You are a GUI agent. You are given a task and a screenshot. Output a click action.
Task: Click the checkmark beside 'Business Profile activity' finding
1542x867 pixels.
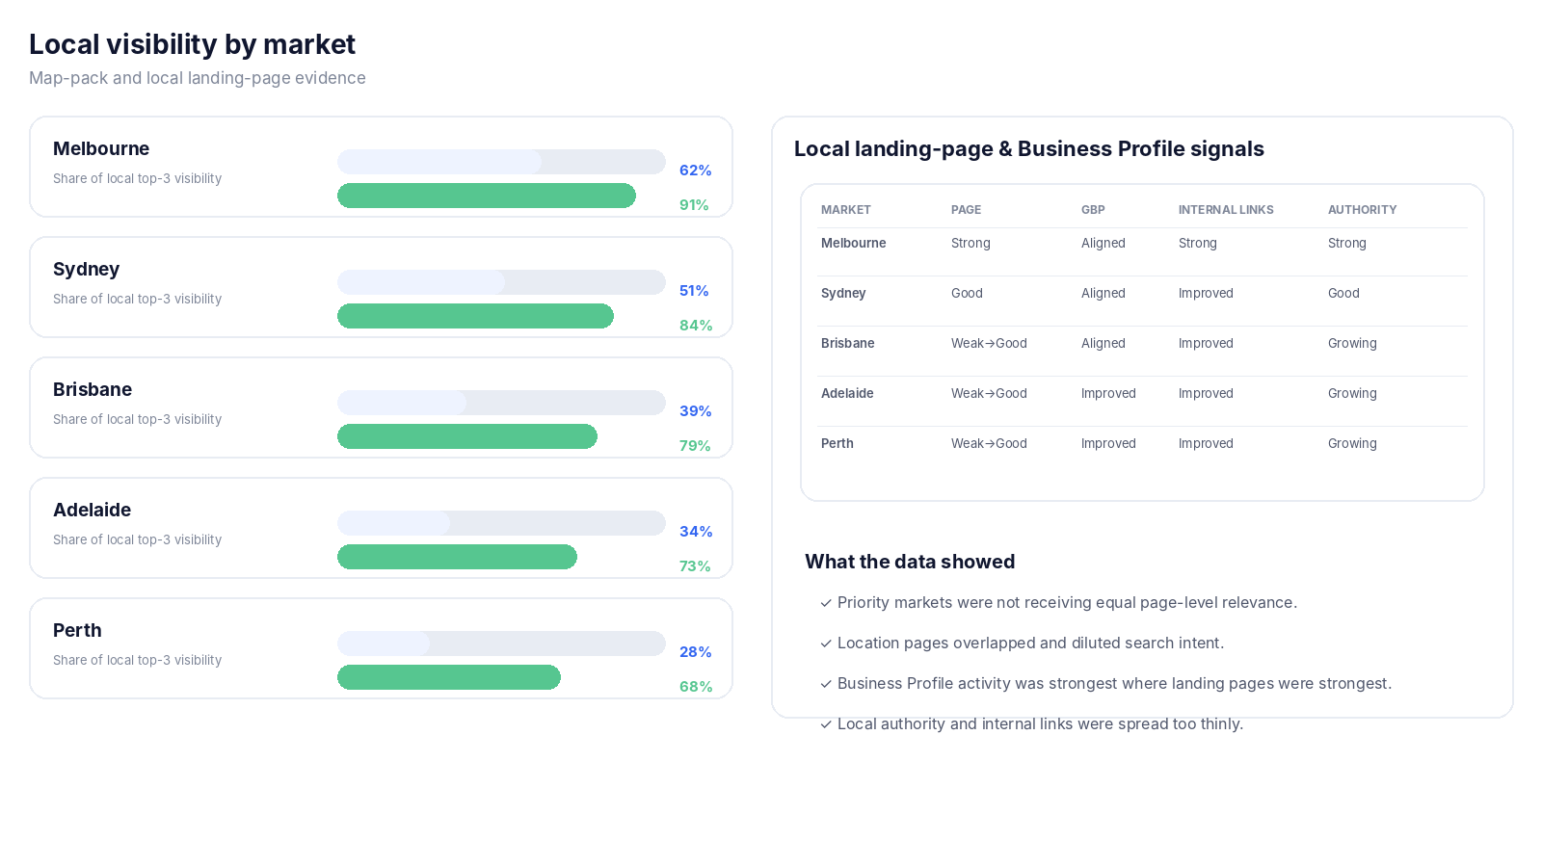(x=826, y=684)
